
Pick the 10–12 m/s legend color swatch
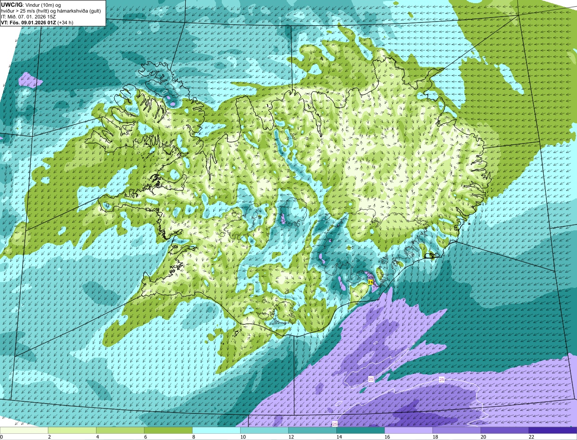pos(264,430)
